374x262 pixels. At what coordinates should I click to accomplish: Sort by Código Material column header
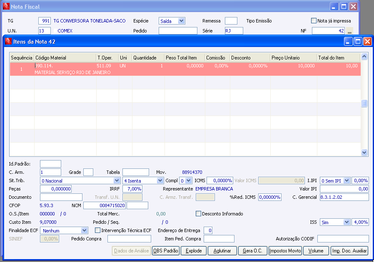[65, 58]
